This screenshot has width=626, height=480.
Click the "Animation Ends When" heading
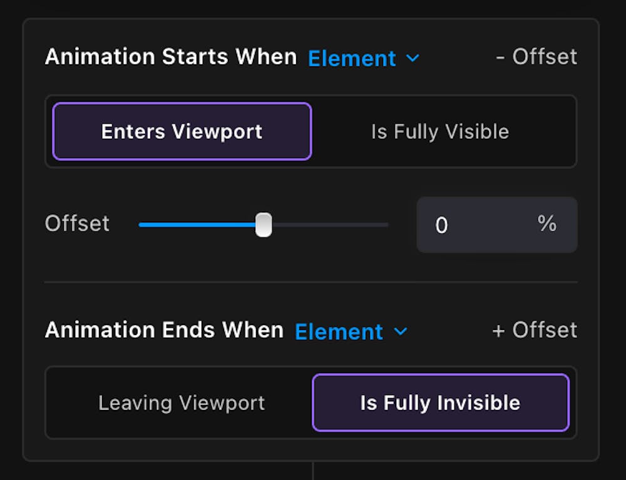pyautogui.click(x=164, y=330)
